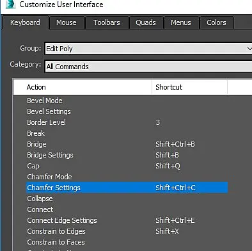Select the Bevel Mode action
252x251 pixels.
click(45, 101)
